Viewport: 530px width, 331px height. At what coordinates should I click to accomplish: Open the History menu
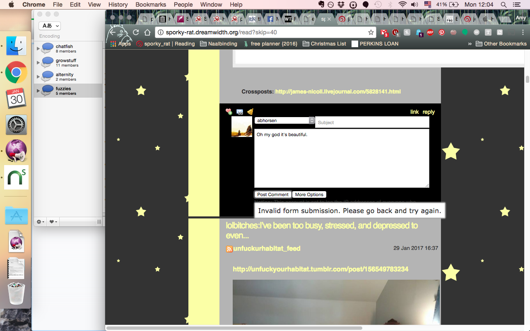(x=118, y=5)
